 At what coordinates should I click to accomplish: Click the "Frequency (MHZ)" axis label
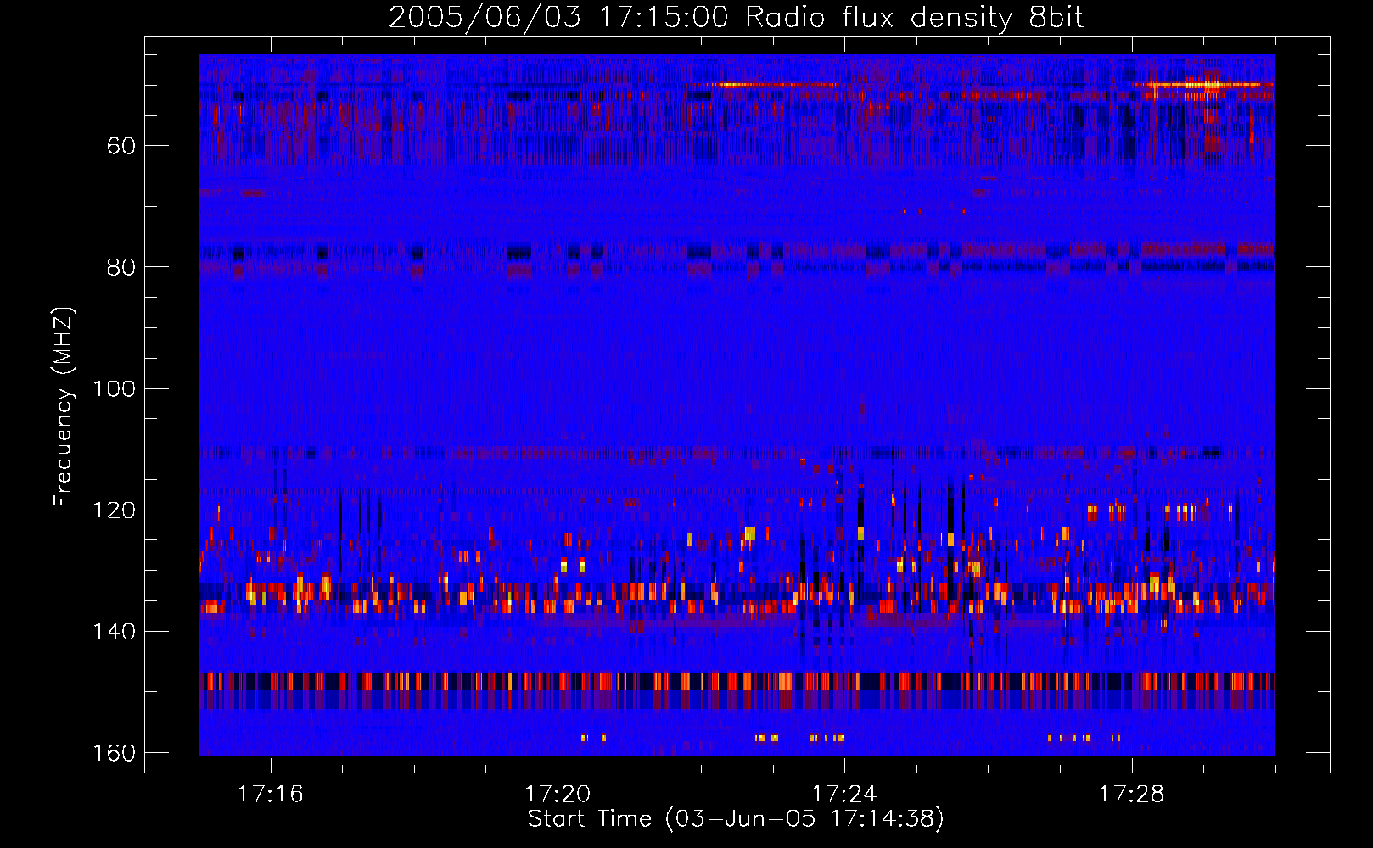(64, 407)
